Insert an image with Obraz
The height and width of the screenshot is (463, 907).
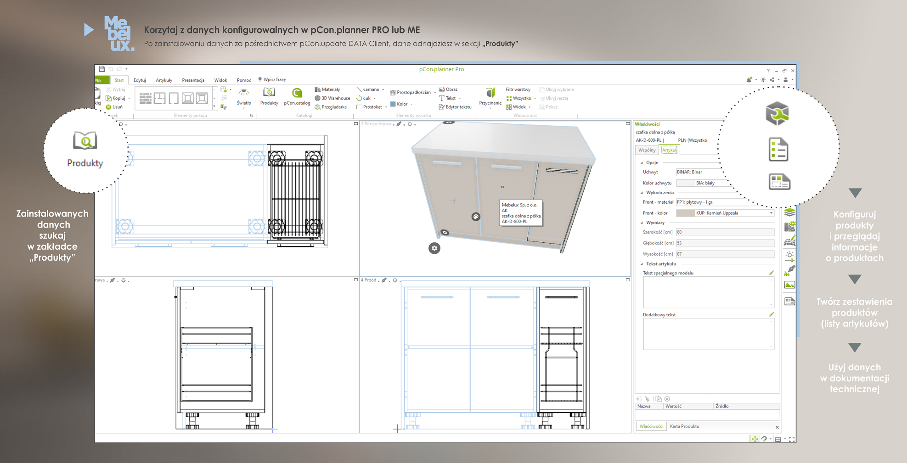[448, 89]
